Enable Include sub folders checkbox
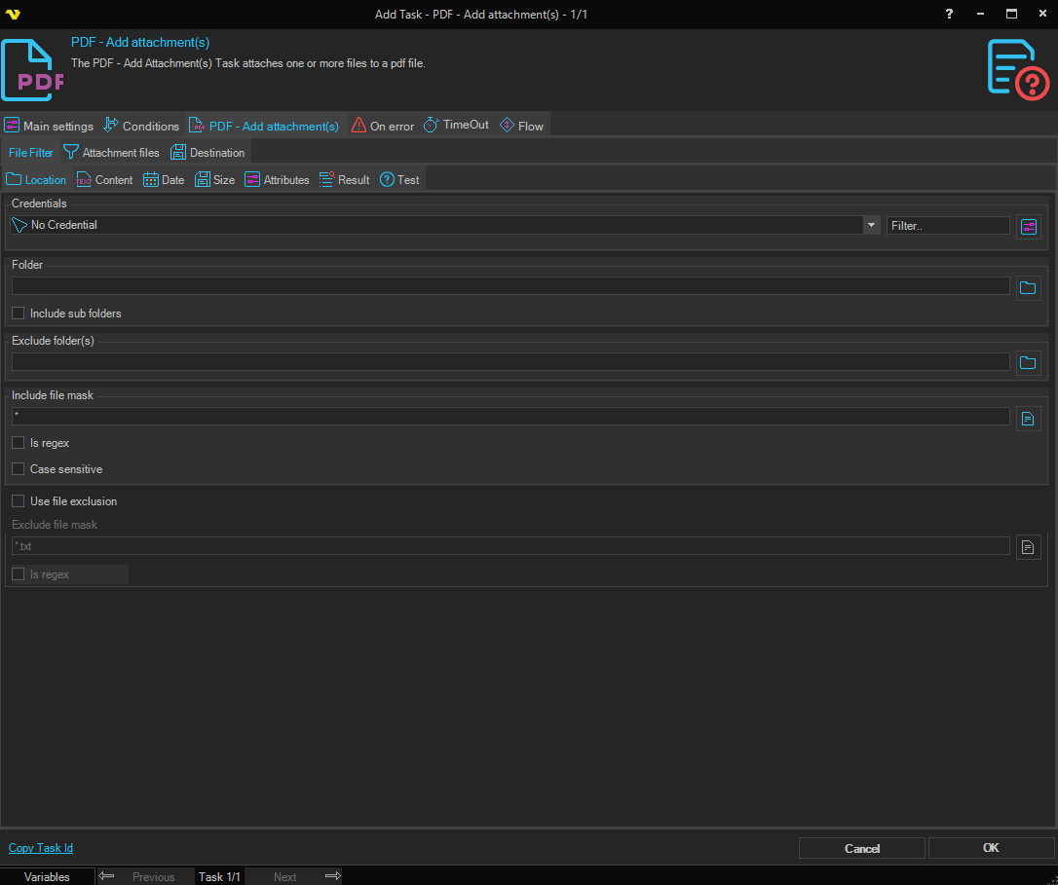Screen dimensions: 1058x885 19,313
